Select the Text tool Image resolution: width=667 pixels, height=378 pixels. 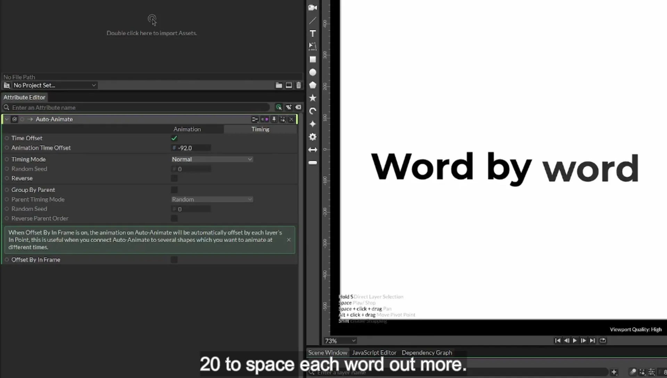313,34
